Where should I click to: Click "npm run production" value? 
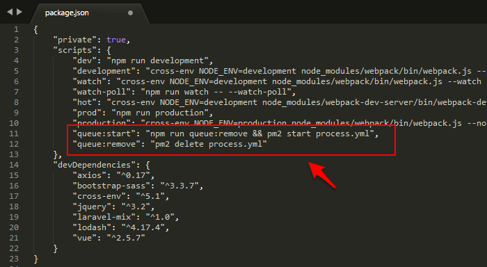click(159, 113)
